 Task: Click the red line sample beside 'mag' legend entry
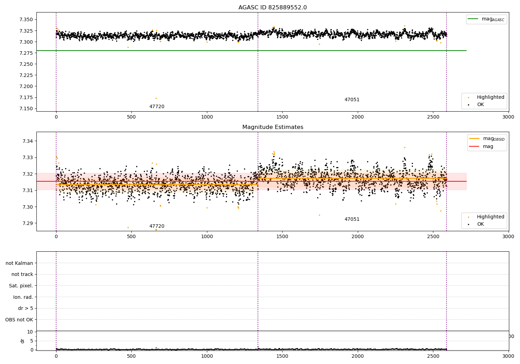tap(474, 146)
